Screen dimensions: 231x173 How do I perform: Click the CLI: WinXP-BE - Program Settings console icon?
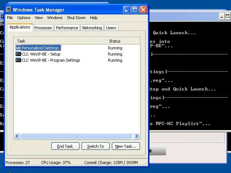(x=18, y=60)
